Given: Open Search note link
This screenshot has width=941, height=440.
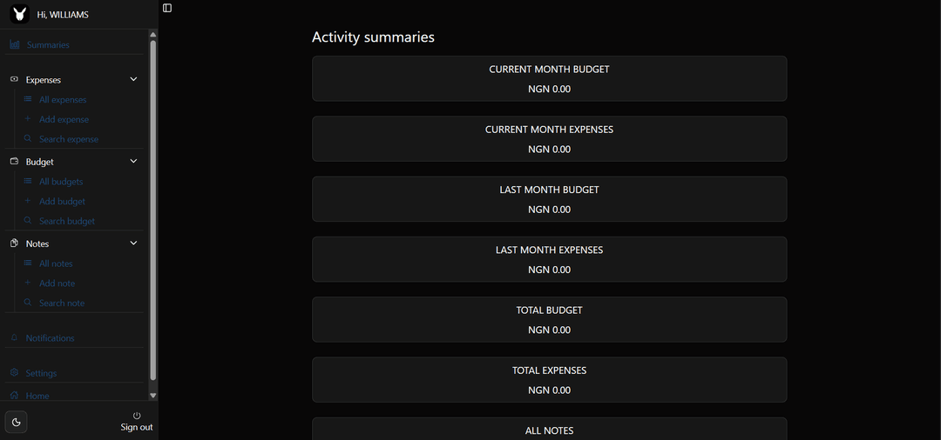Looking at the screenshot, I should pyautogui.click(x=61, y=303).
